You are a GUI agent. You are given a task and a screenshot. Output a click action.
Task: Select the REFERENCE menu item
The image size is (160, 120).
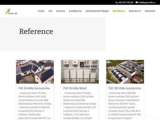(119, 11)
